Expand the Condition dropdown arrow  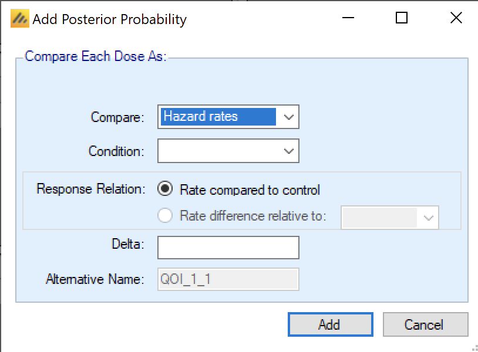tap(288, 151)
